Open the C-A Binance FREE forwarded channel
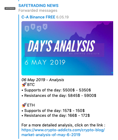The height and width of the screenshot is (140, 118). (x=38, y=17)
